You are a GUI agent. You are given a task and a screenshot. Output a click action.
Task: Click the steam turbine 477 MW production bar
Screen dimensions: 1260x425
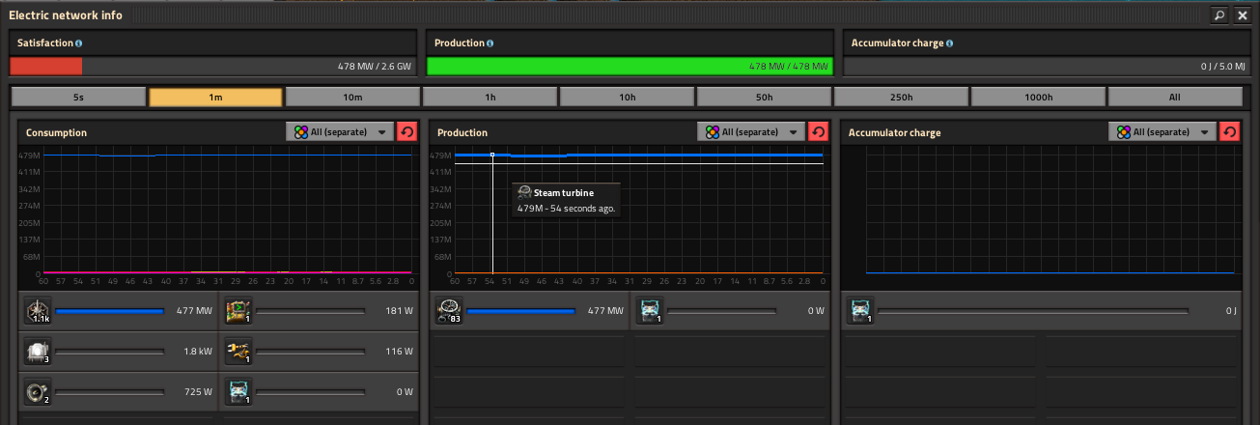(521, 311)
